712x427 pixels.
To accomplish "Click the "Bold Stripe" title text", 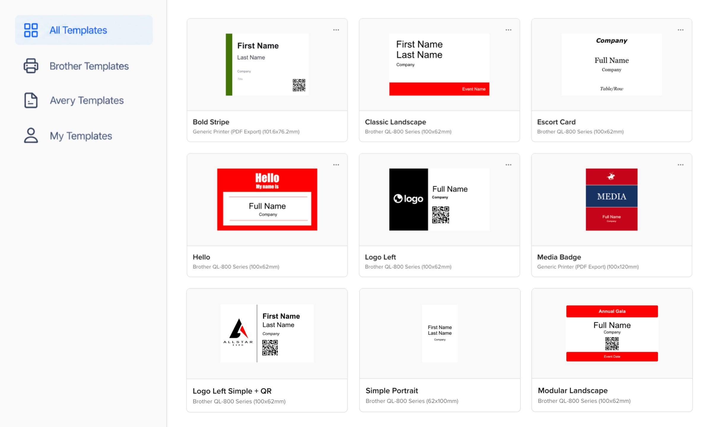I will pyautogui.click(x=211, y=122).
